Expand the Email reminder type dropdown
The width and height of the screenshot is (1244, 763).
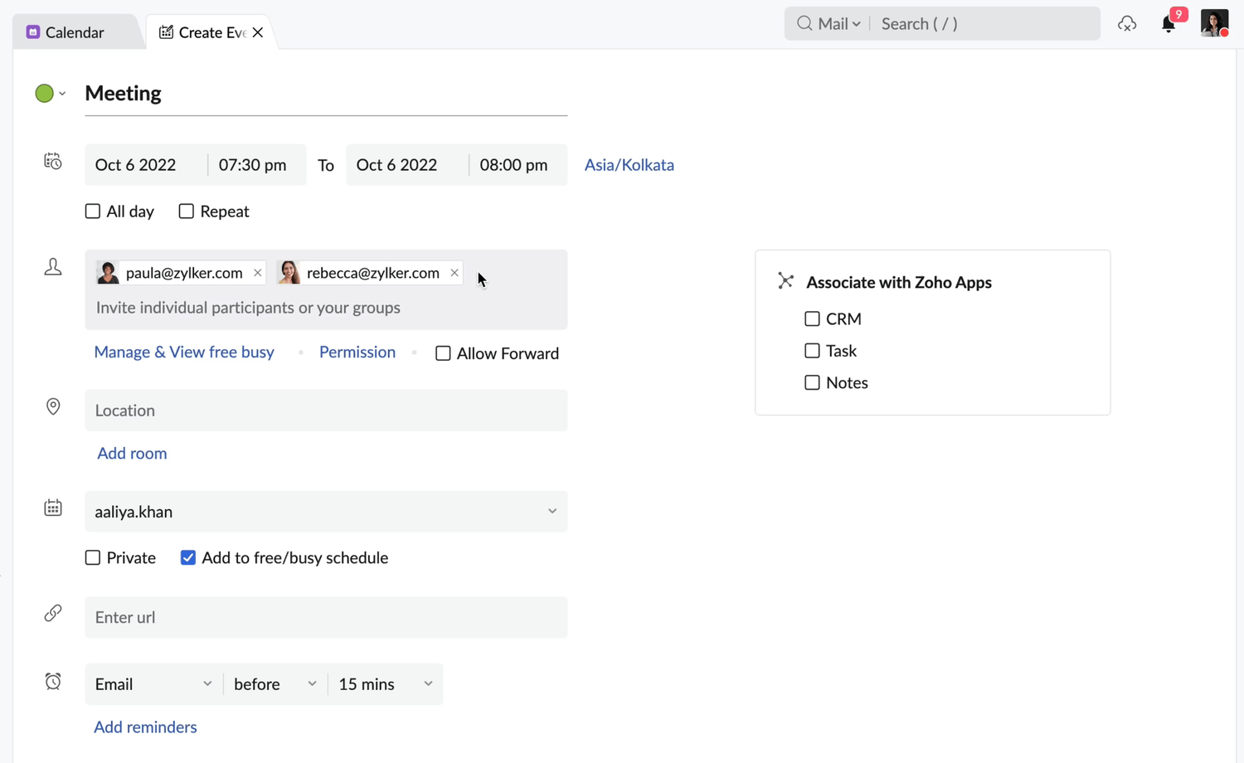tap(153, 684)
